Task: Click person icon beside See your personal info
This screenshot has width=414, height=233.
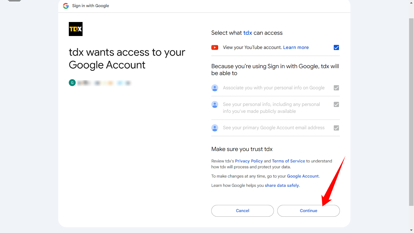Action: pyautogui.click(x=215, y=105)
